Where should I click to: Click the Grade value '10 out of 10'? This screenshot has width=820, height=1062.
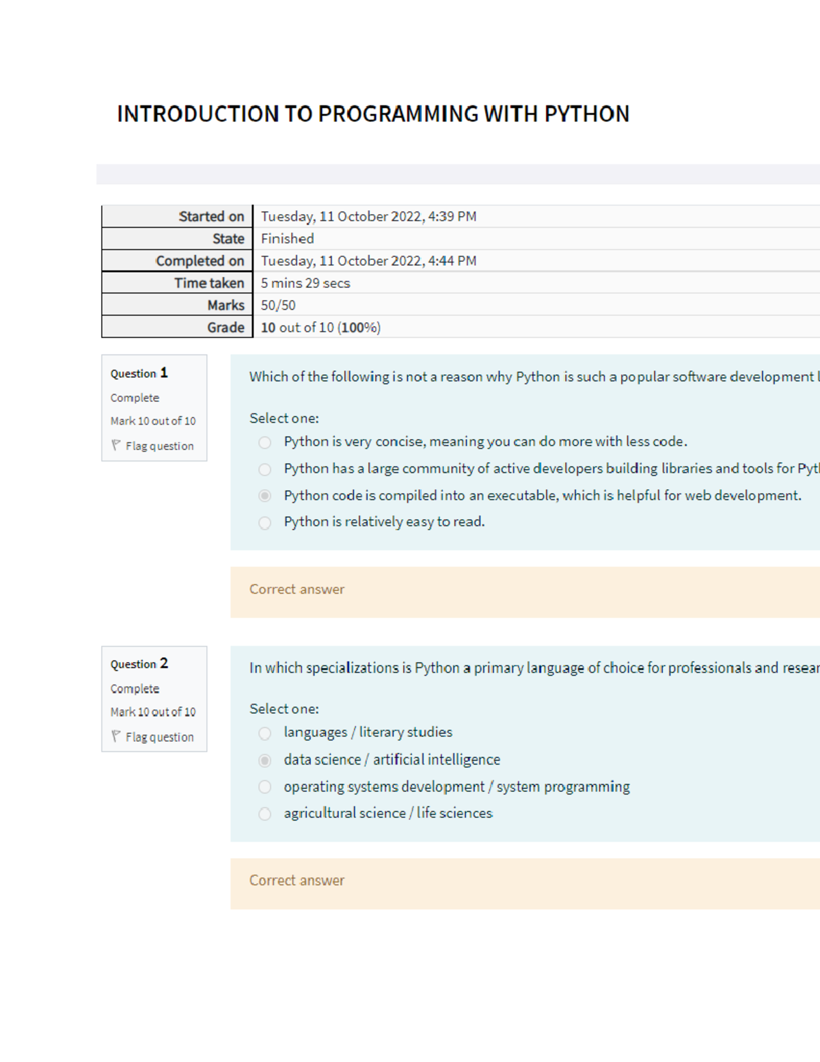pyautogui.click(x=320, y=328)
